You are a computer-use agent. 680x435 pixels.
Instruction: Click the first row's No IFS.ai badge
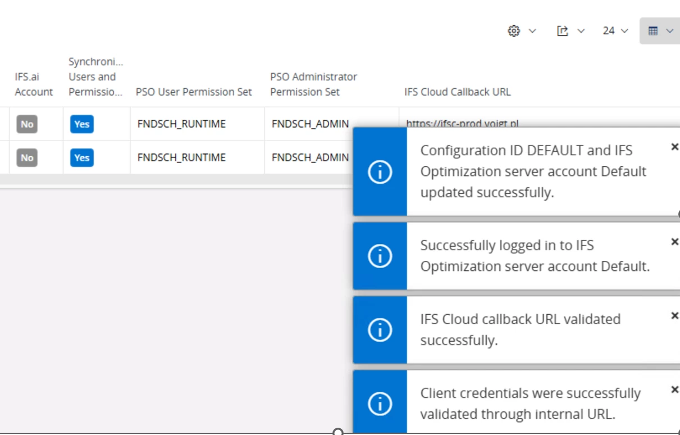coord(27,124)
